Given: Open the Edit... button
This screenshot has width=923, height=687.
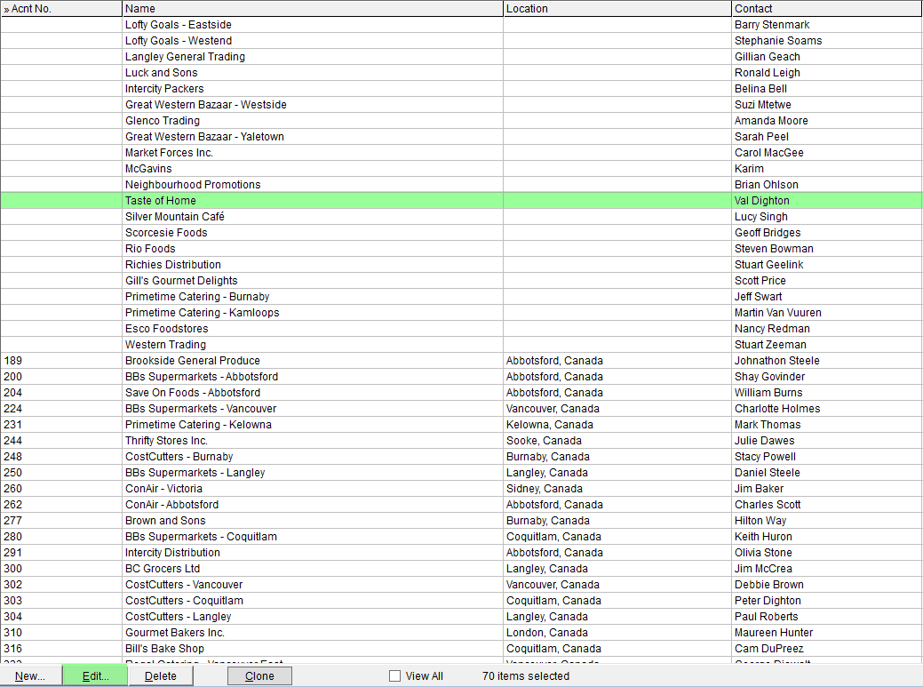Looking at the screenshot, I should pos(95,675).
